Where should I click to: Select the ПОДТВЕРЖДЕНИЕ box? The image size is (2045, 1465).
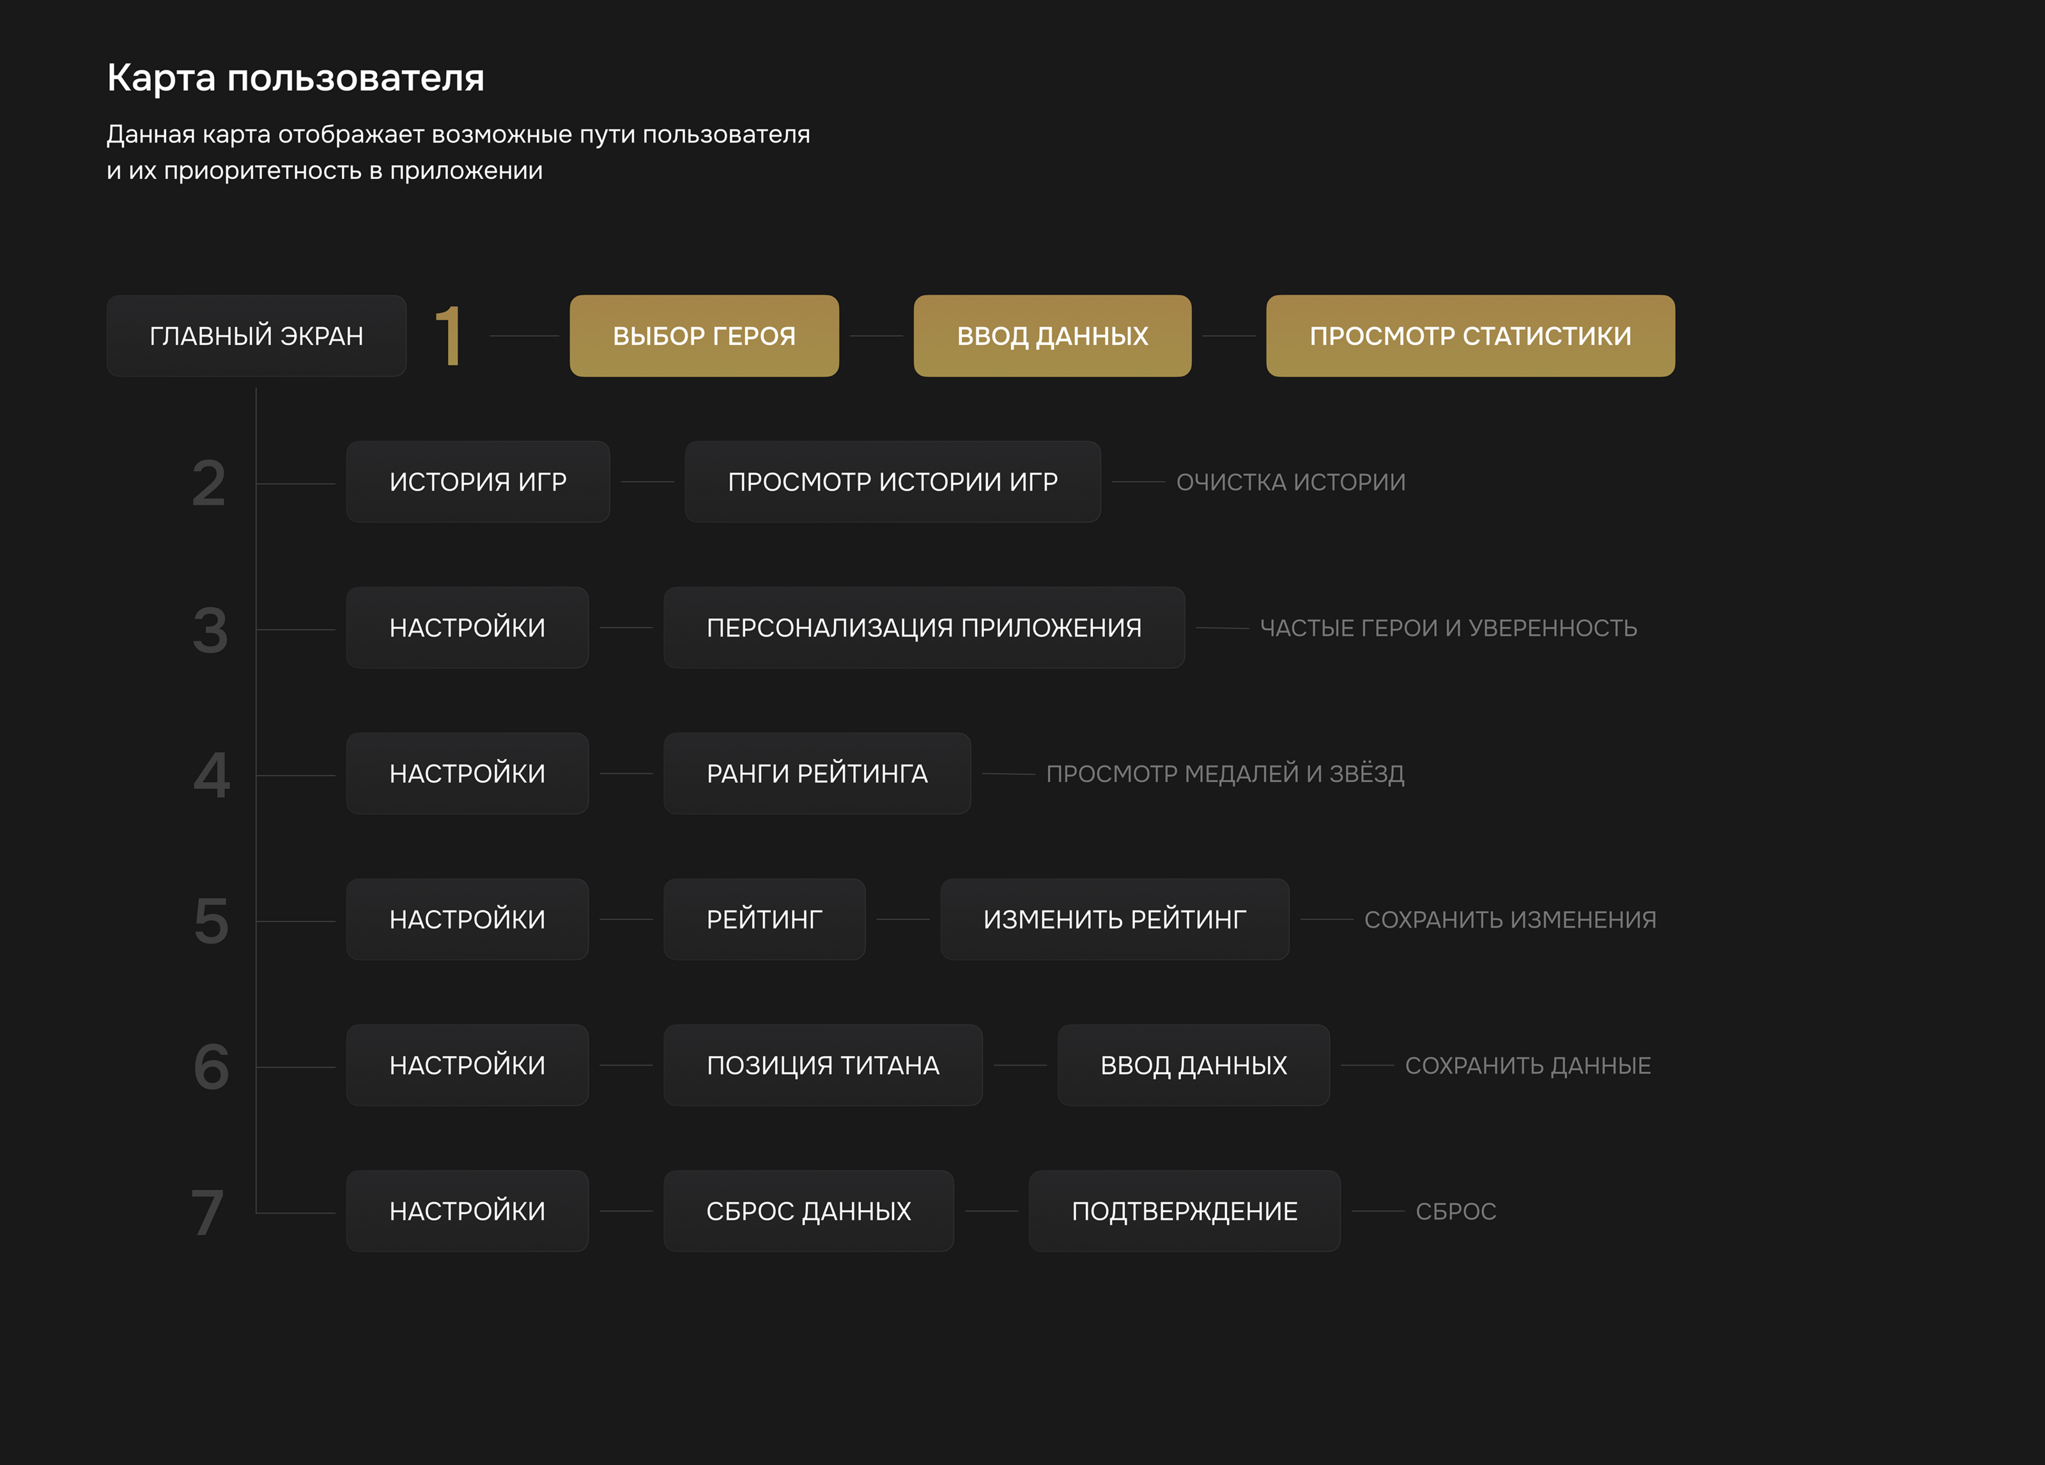pos(1184,1211)
